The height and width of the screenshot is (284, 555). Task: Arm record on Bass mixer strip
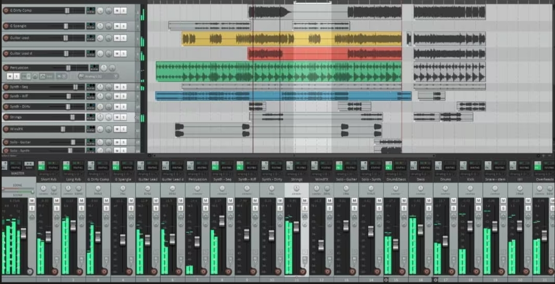coord(427,272)
